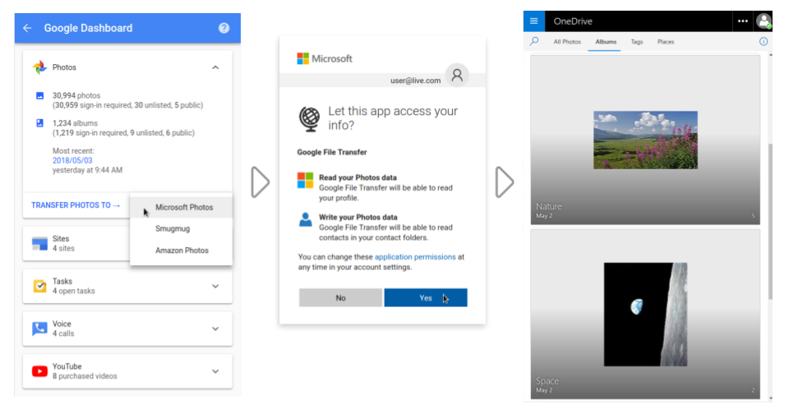The width and height of the screenshot is (798, 413).
Task: Choose Smugmug from transfer menu
Action: pos(181,228)
